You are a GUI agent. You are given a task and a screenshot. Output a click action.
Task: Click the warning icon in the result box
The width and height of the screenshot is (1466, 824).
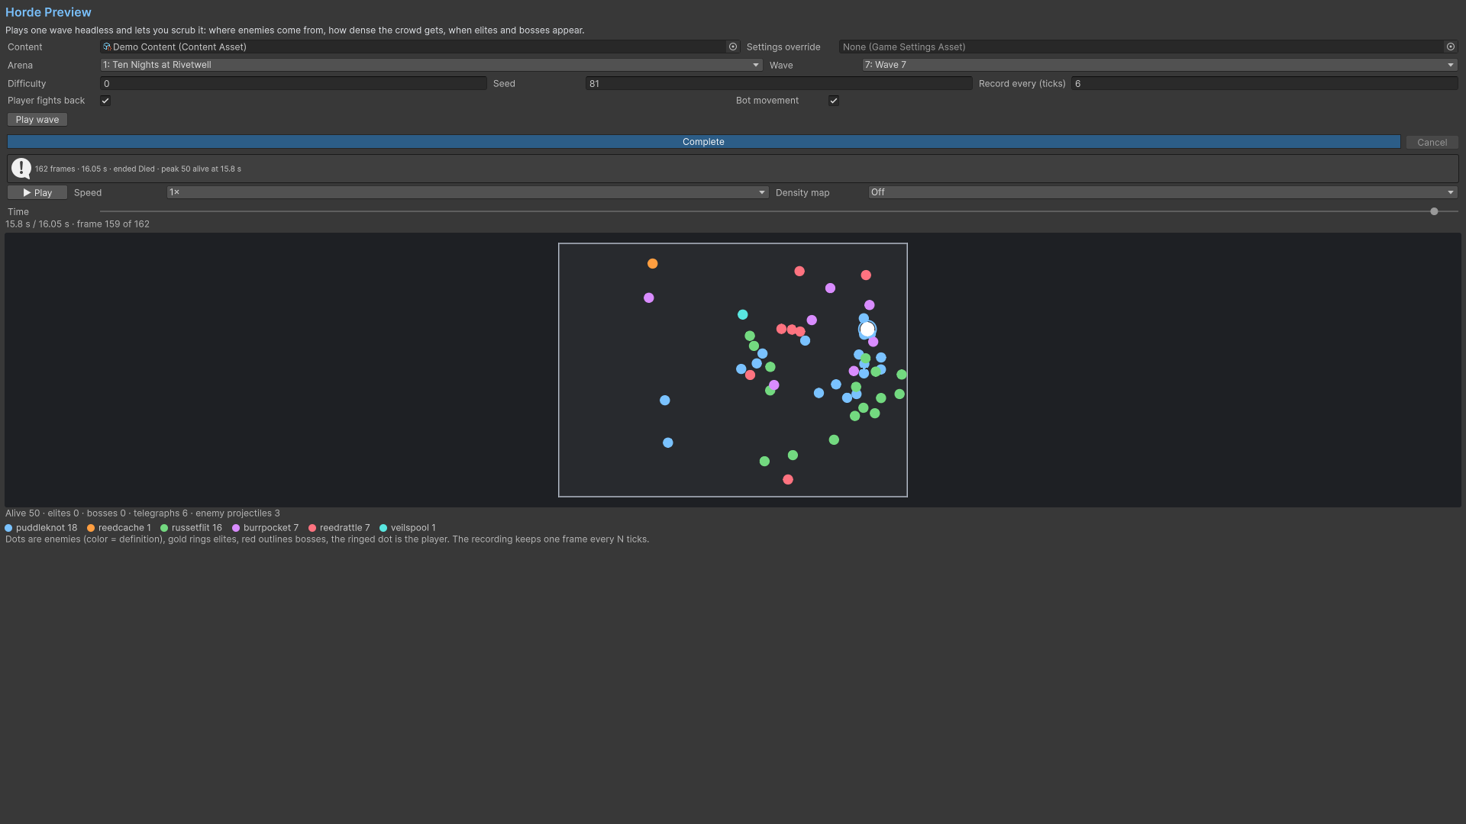(x=21, y=168)
